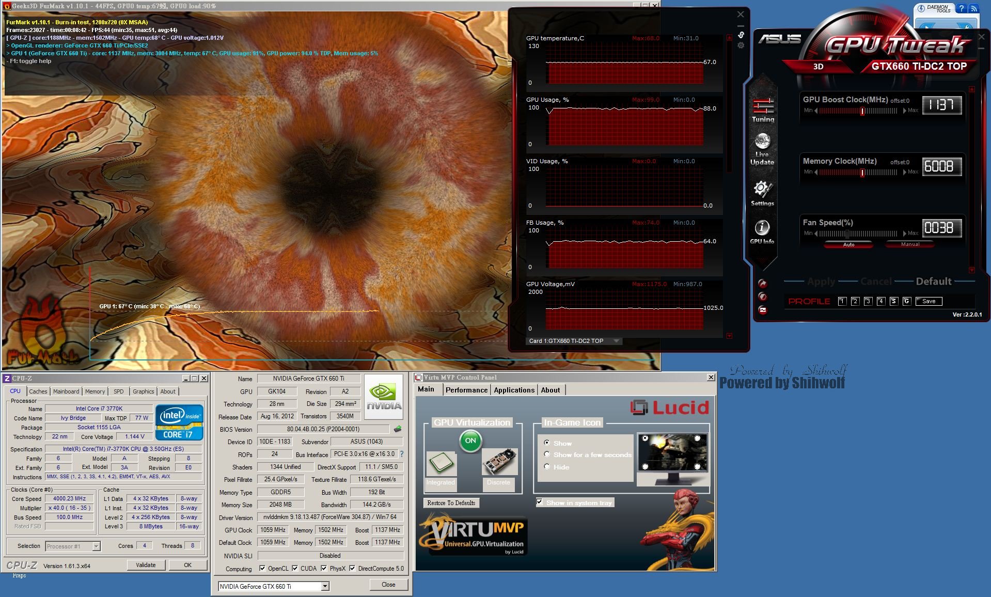
Task: Select profile 2 in GPU Tweak
Action: pos(855,301)
